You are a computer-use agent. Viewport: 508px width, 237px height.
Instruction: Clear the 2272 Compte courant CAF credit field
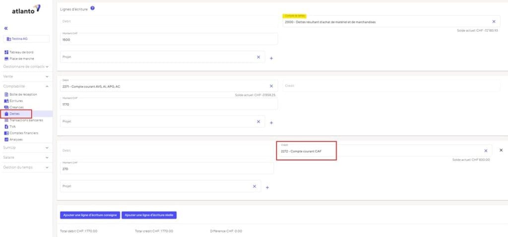pos(486,151)
